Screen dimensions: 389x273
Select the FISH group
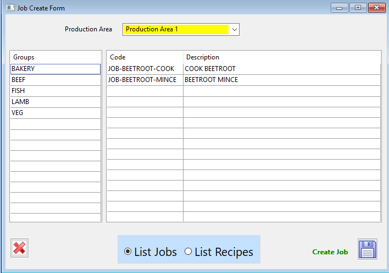tap(55, 91)
